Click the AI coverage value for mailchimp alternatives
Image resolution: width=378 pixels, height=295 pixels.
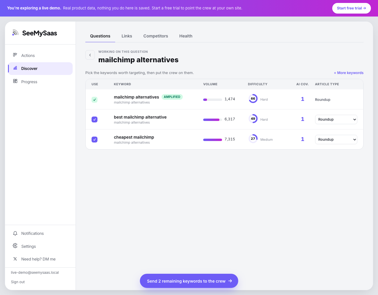[x=302, y=99]
